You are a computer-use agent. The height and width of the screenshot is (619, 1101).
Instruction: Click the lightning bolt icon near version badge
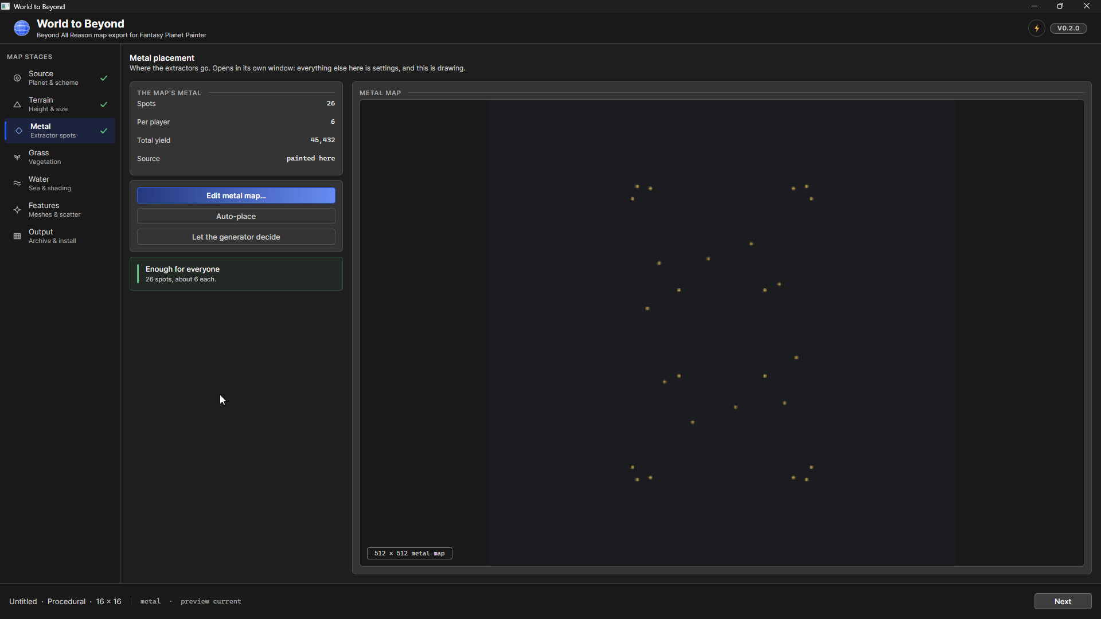coord(1036,28)
